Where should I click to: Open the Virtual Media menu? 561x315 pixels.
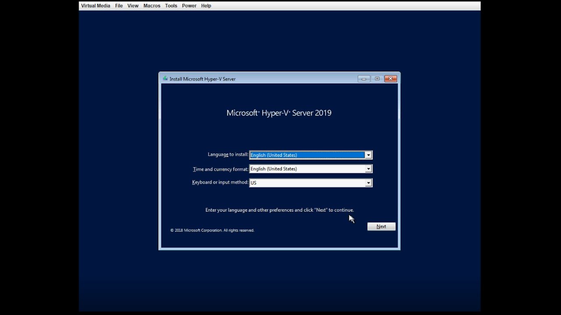coord(96,6)
